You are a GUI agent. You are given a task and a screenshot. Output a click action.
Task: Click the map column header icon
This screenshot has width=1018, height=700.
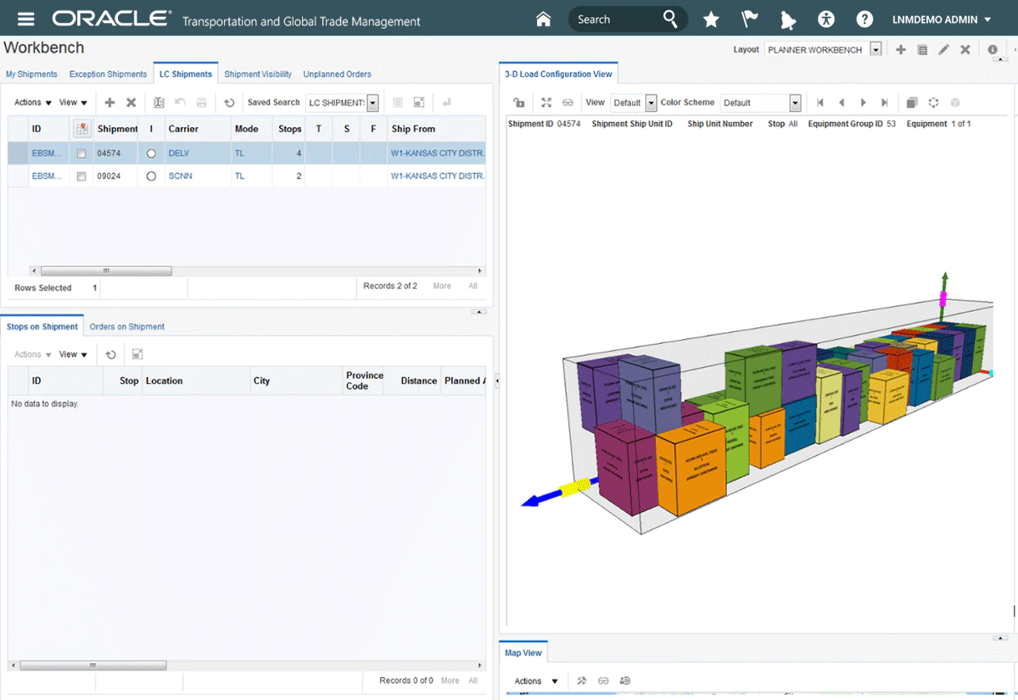pos(81,129)
